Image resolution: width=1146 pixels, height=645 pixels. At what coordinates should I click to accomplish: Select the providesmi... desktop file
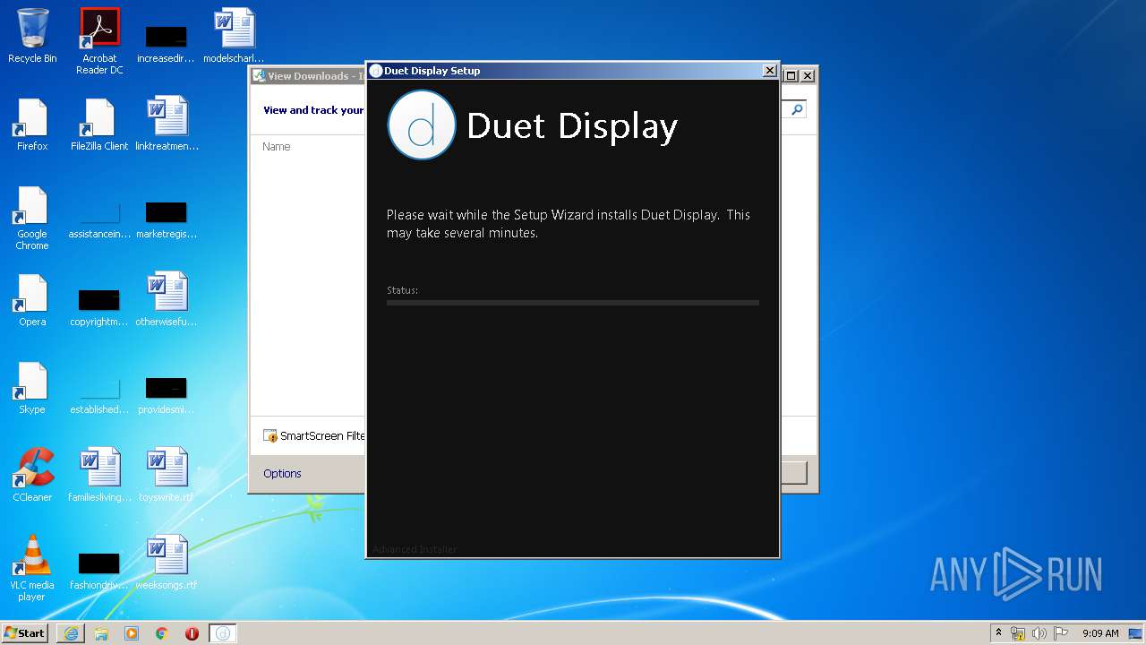167,396
